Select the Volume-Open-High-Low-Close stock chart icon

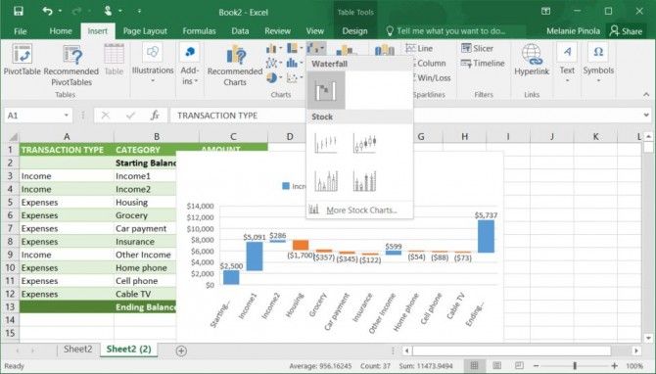pos(364,181)
